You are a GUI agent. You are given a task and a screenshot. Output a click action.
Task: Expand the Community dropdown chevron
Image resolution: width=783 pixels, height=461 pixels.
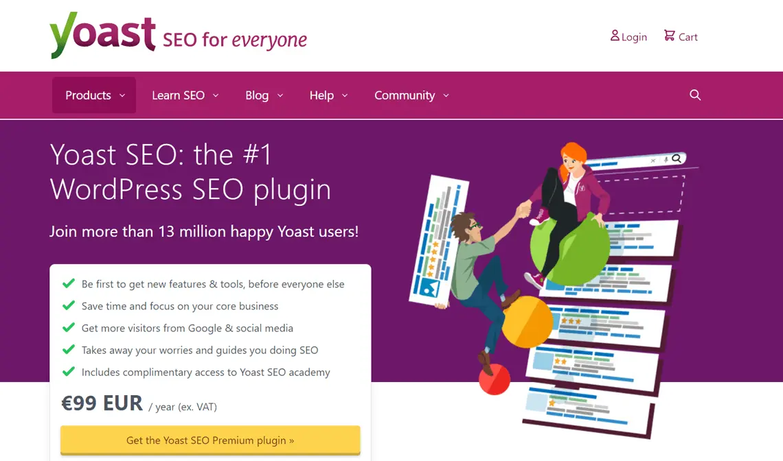coord(446,95)
